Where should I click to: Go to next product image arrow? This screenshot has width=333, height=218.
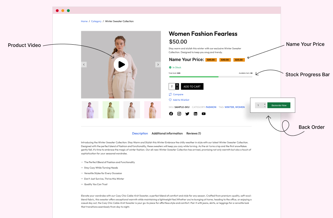(x=158, y=64)
